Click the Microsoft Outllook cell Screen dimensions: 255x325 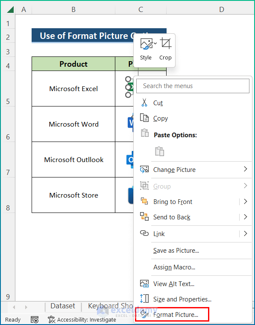(73, 160)
